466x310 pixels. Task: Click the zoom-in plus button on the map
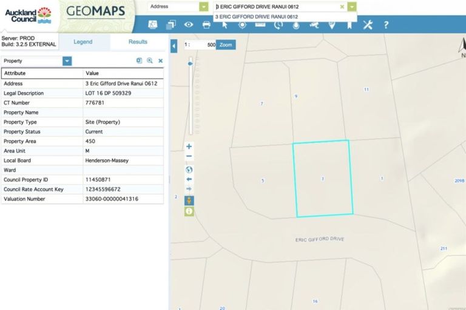click(x=189, y=147)
